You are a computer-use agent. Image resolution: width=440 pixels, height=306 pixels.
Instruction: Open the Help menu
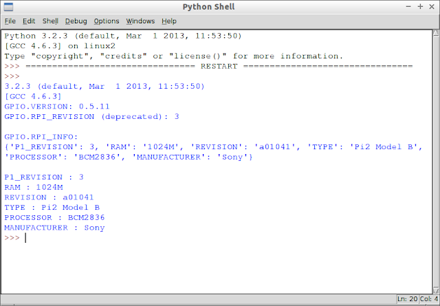[x=169, y=21]
